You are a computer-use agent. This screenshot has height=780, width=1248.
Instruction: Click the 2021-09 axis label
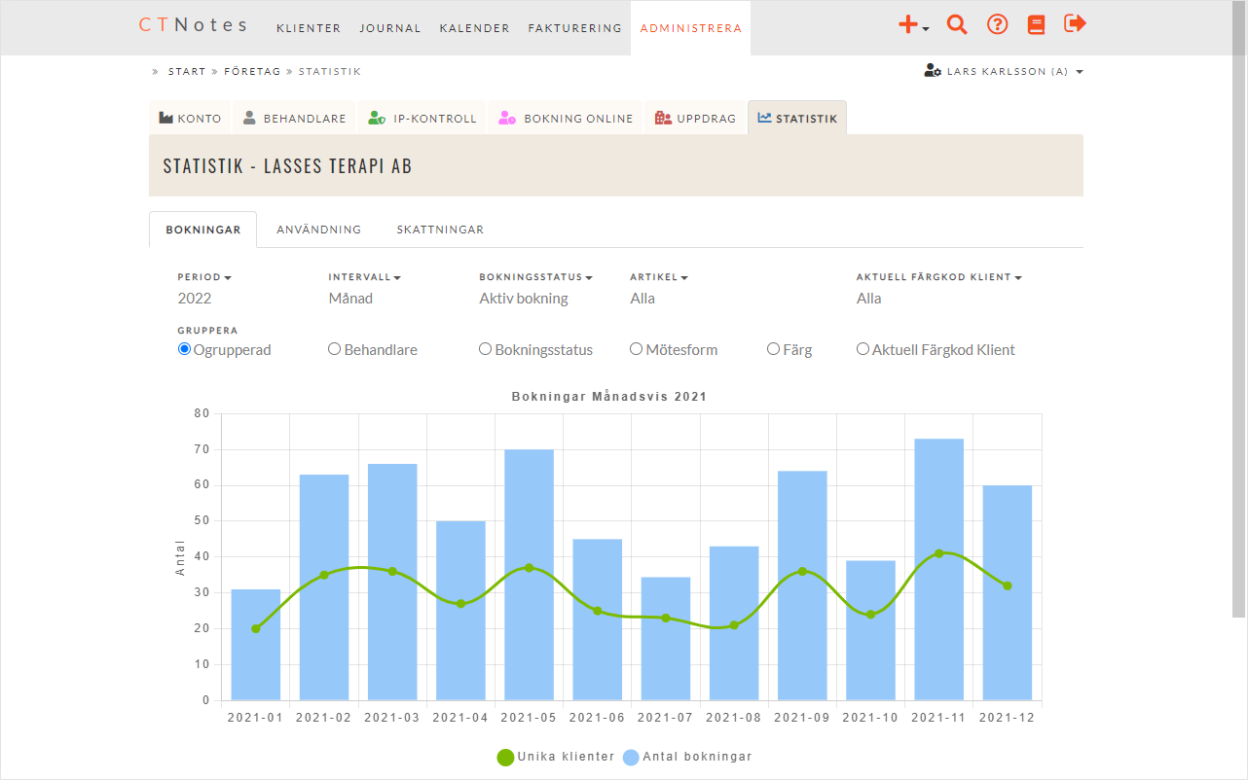pos(802,718)
